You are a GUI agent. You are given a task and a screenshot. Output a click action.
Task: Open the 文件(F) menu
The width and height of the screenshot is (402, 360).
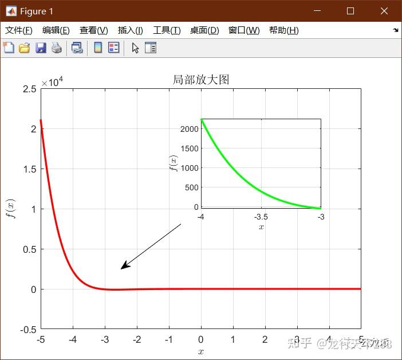click(19, 30)
